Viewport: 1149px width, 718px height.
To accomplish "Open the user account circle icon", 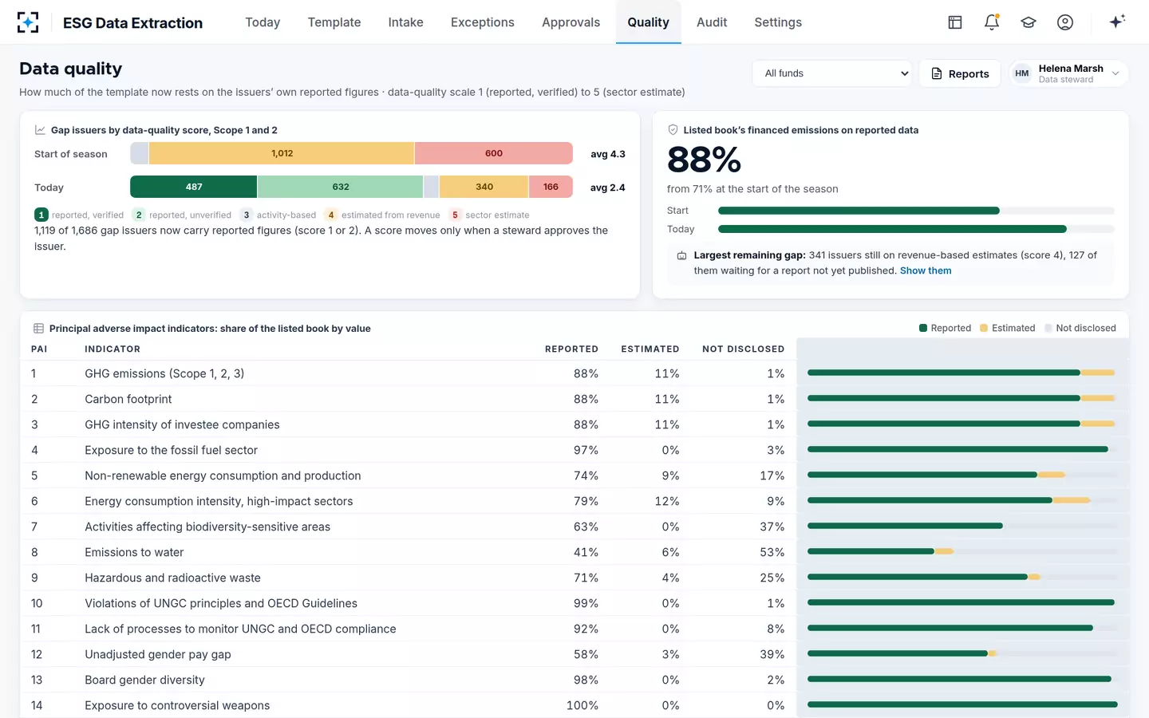I will [x=1065, y=22].
